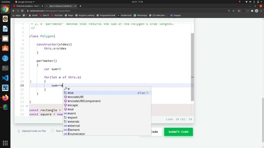Image resolution: width=264 pixels, height=148 pixels.
Task: Open the Snappa bookmark
Action: 175,15
